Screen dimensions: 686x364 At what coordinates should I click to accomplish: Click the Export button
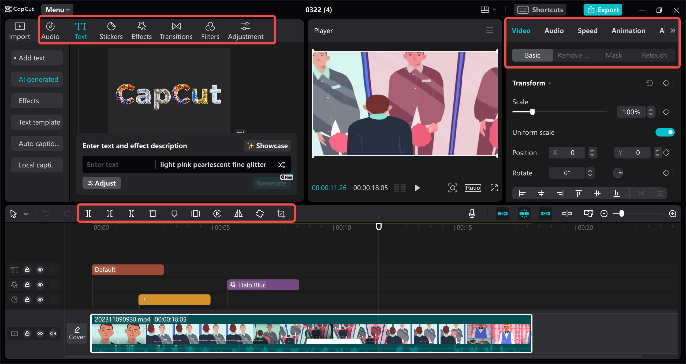tap(603, 10)
